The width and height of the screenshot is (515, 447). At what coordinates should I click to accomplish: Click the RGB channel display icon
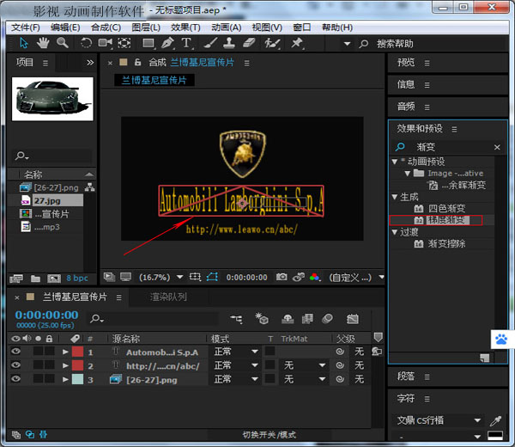tap(314, 277)
